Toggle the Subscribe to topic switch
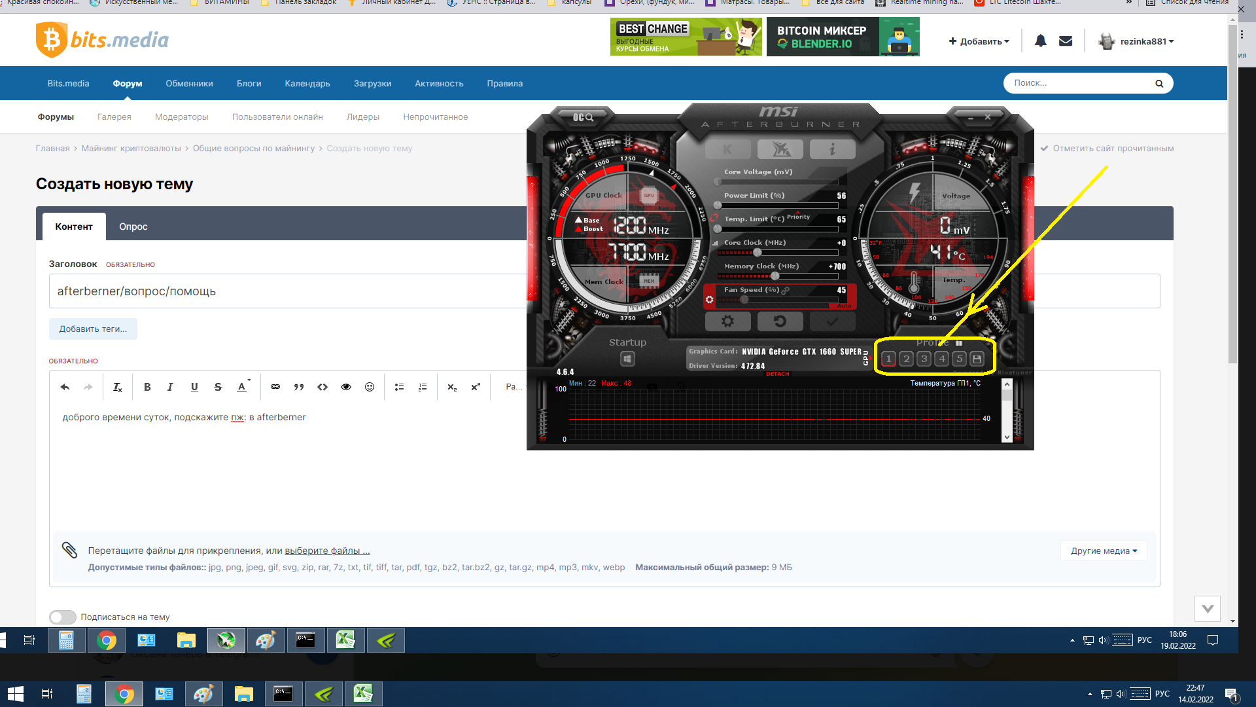The height and width of the screenshot is (707, 1256). tap(63, 617)
